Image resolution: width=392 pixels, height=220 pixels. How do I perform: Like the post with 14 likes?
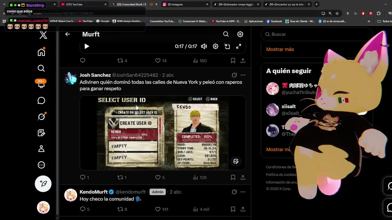coord(161,61)
